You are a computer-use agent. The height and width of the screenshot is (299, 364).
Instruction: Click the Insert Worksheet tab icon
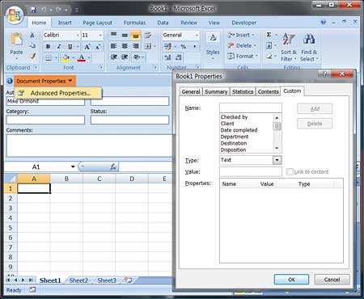tap(129, 280)
